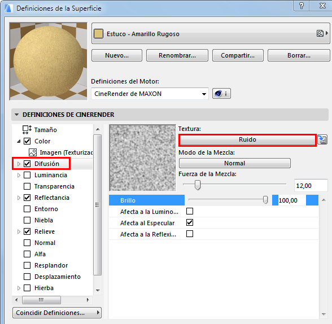Enable the Entorno channel checkbox
332x324 pixels.
(27, 209)
